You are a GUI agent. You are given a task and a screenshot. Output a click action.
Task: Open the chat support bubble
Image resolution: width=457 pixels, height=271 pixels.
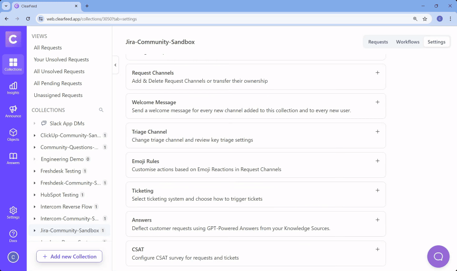438,257
